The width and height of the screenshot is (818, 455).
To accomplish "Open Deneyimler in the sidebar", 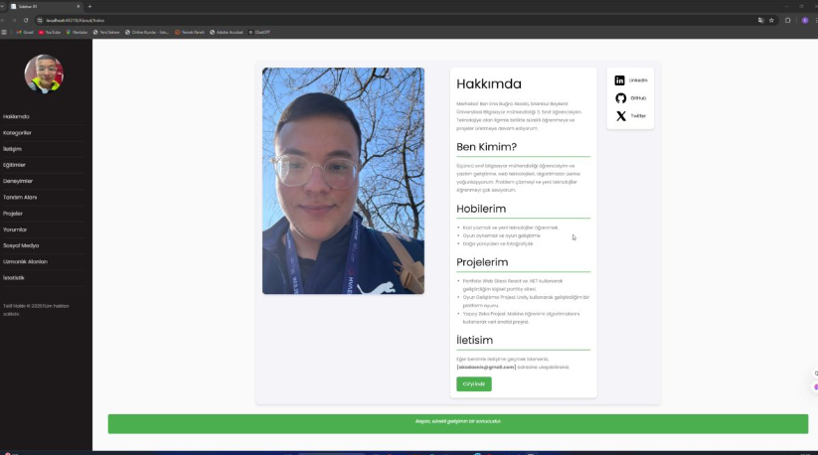I will pos(18,182).
